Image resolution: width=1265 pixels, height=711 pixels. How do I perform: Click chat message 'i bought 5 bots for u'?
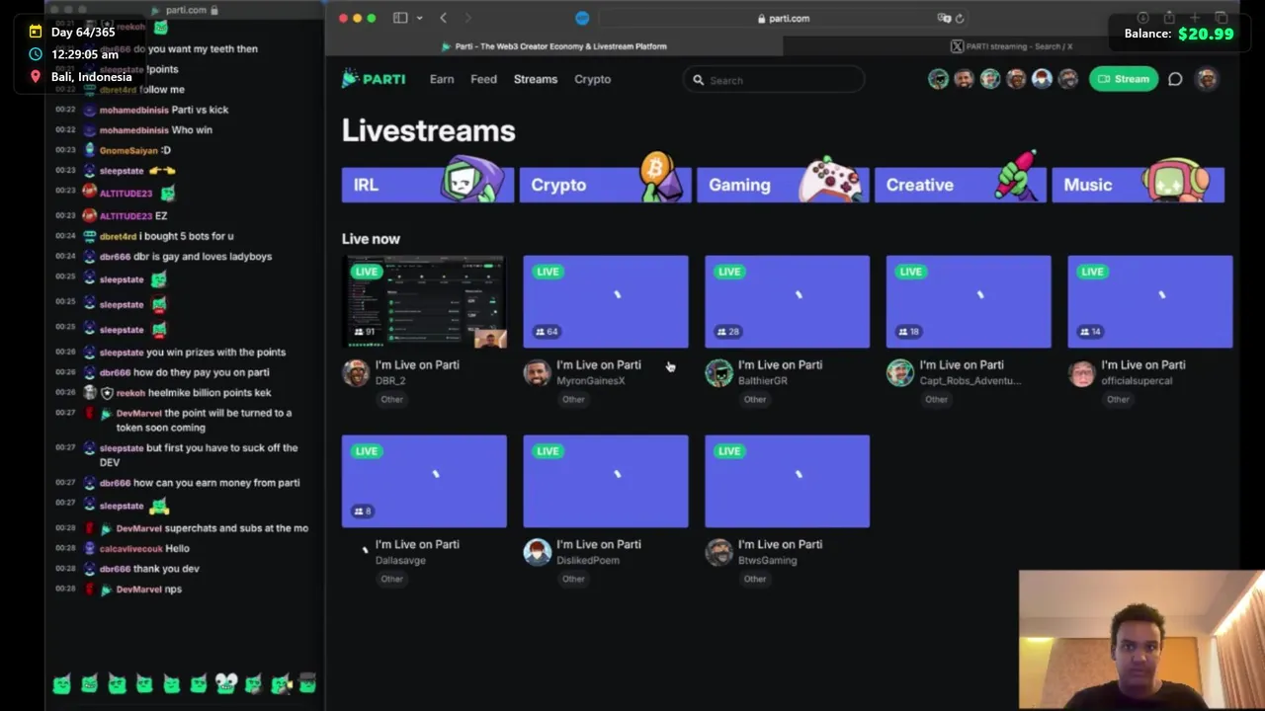click(x=187, y=237)
